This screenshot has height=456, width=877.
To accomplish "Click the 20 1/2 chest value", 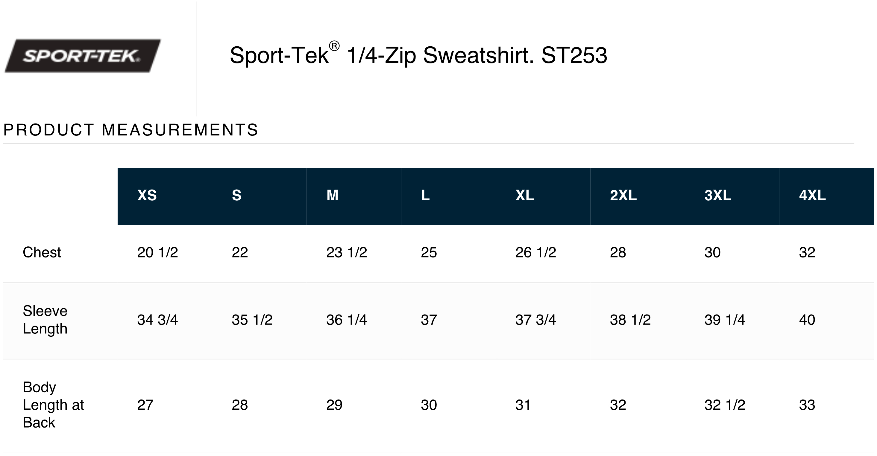I will click(157, 252).
